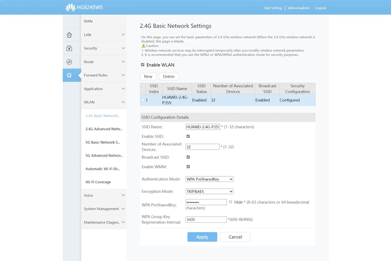Collapse the WLAN menu section
The width and height of the screenshot is (391, 261).
click(x=104, y=102)
